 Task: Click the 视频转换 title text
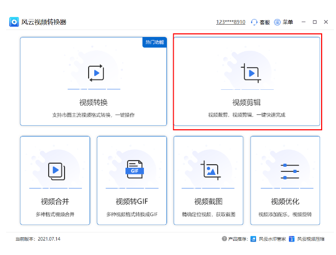click(x=93, y=103)
